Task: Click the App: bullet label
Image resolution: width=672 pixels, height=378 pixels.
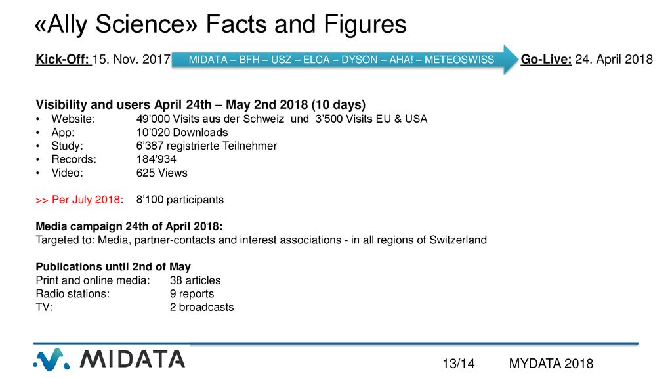Action: [x=62, y=133]
